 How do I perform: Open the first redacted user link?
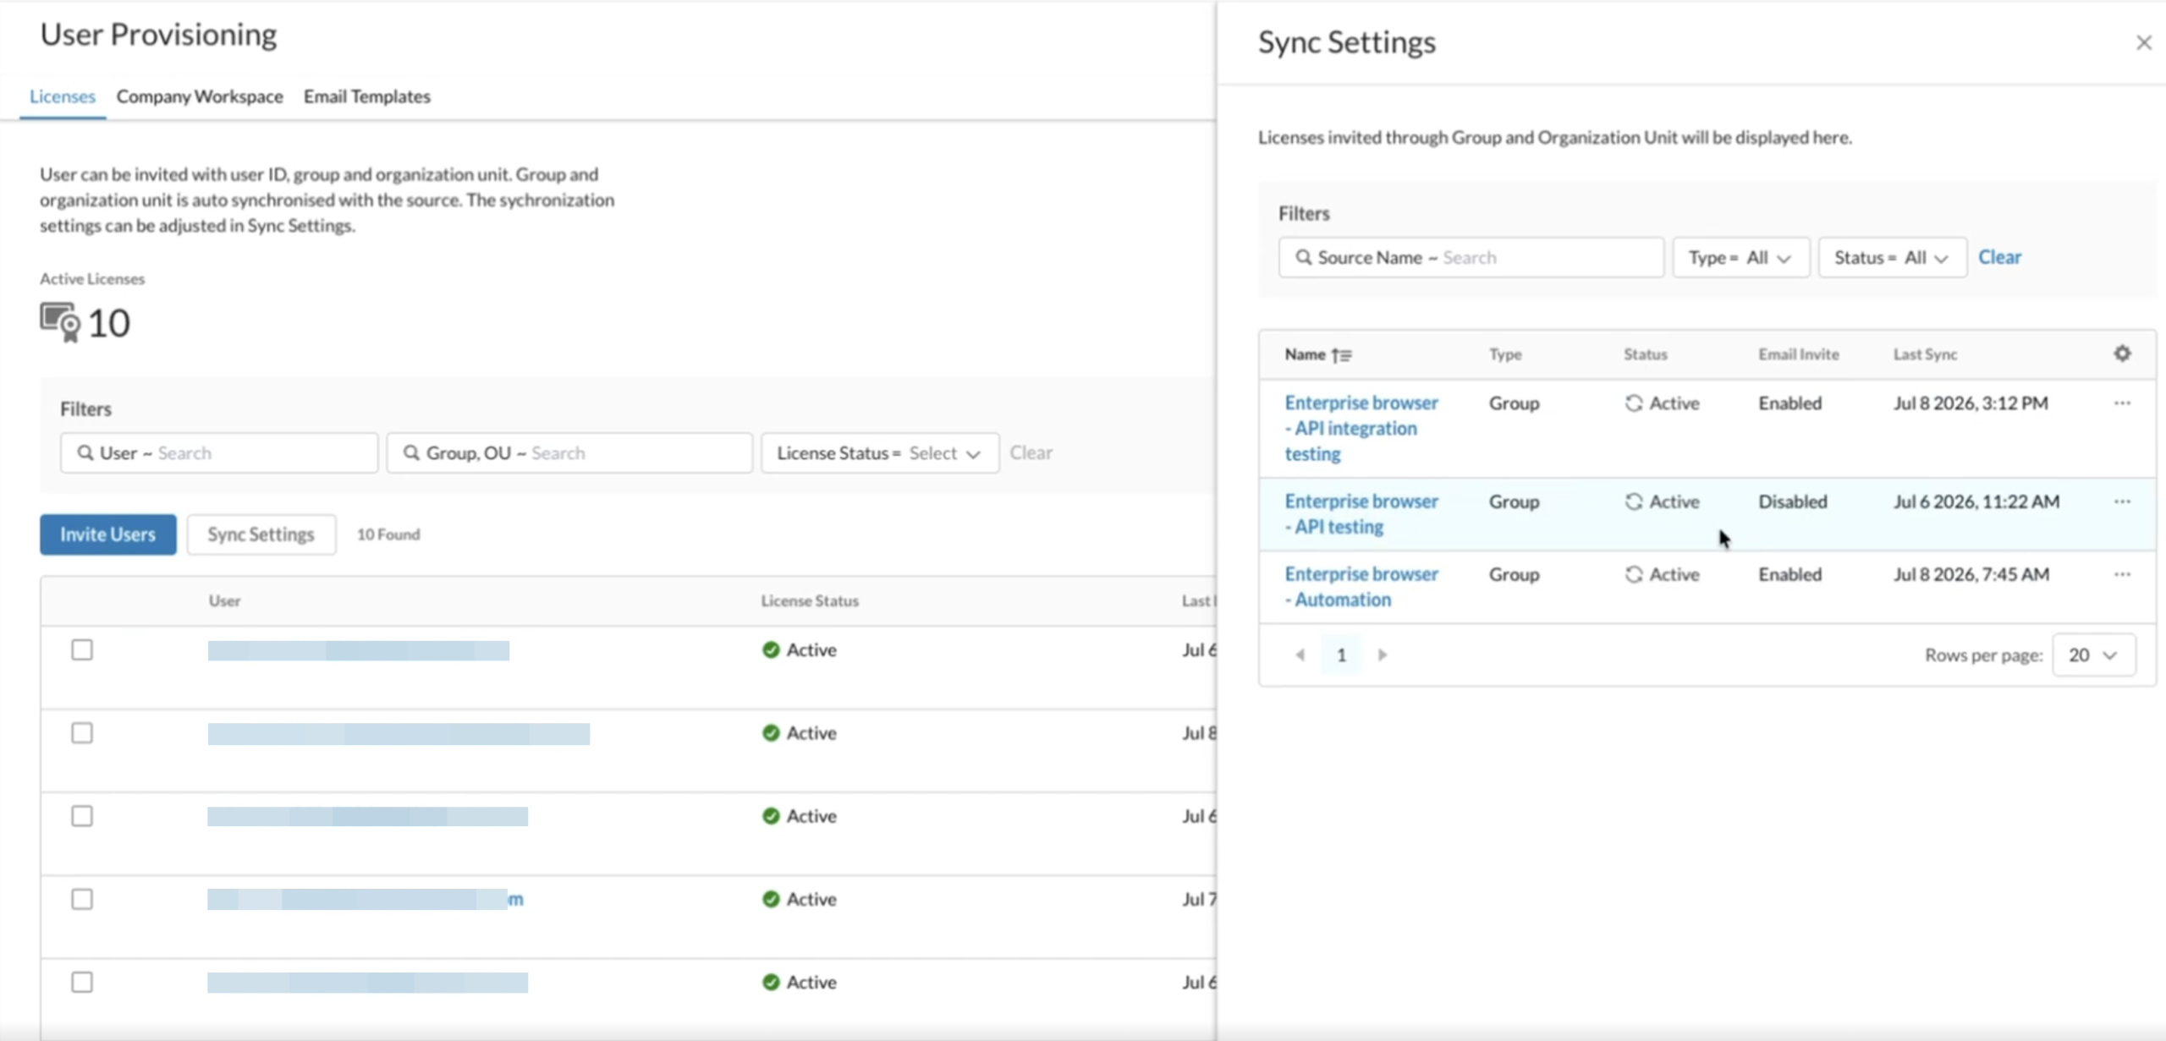[359, 650]
